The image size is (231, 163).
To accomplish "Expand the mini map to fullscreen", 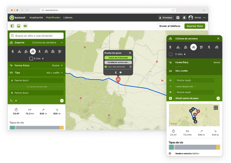I will pos(216,108).
